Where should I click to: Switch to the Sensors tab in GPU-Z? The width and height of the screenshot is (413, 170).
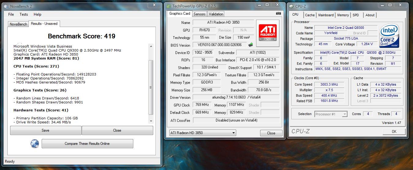point(199,14)
